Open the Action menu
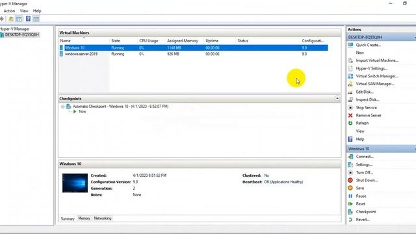Screen dimensions: 416x234 [x=9, y=11]
